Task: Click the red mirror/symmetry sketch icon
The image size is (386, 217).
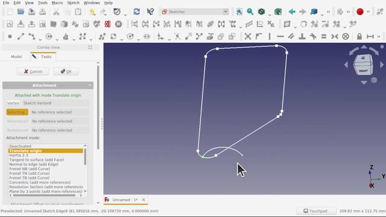Action: [107, 24]
